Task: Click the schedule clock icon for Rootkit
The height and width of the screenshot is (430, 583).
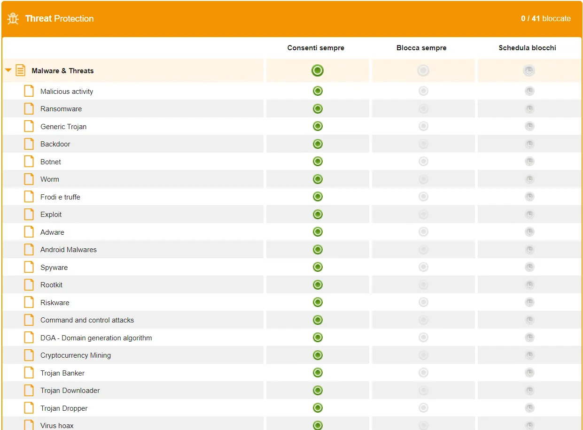Action: 529,285
